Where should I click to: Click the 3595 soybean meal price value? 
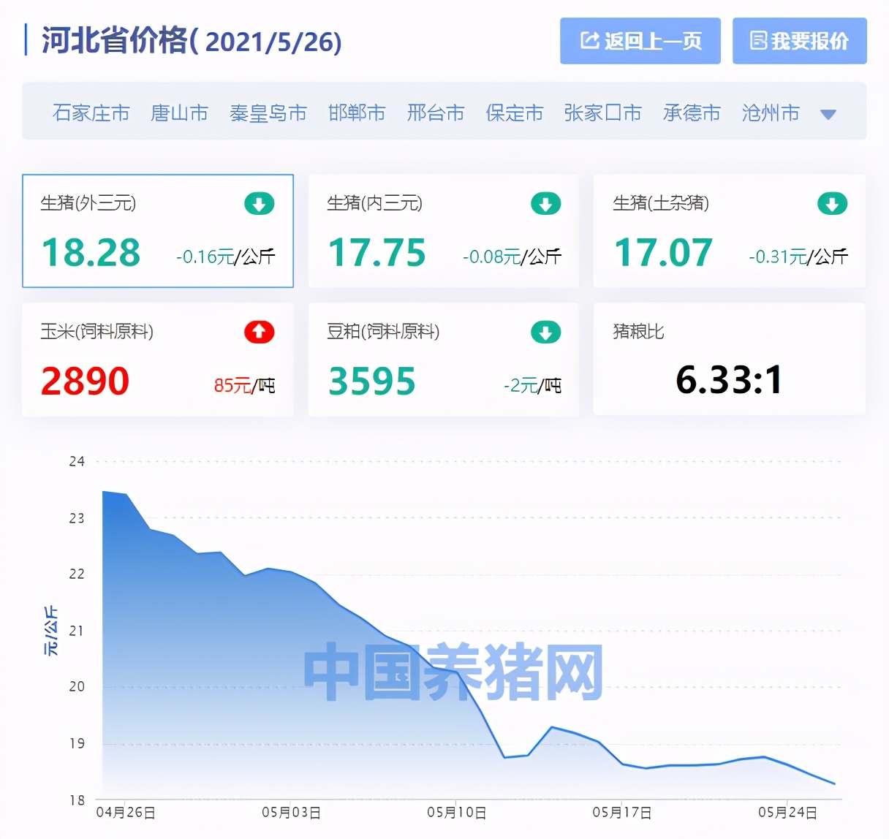[372, 381]
